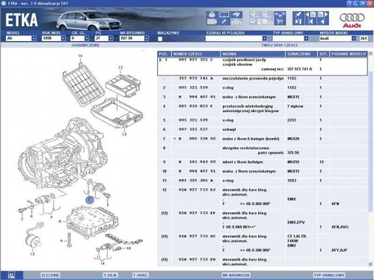
Task: Go to previous page icon with left arrow
Action: point(310,14)
